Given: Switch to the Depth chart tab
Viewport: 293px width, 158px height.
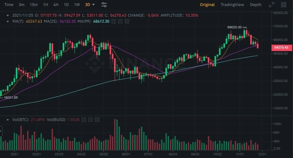Looking at the screenshot, I should click(x=256, y=5).
